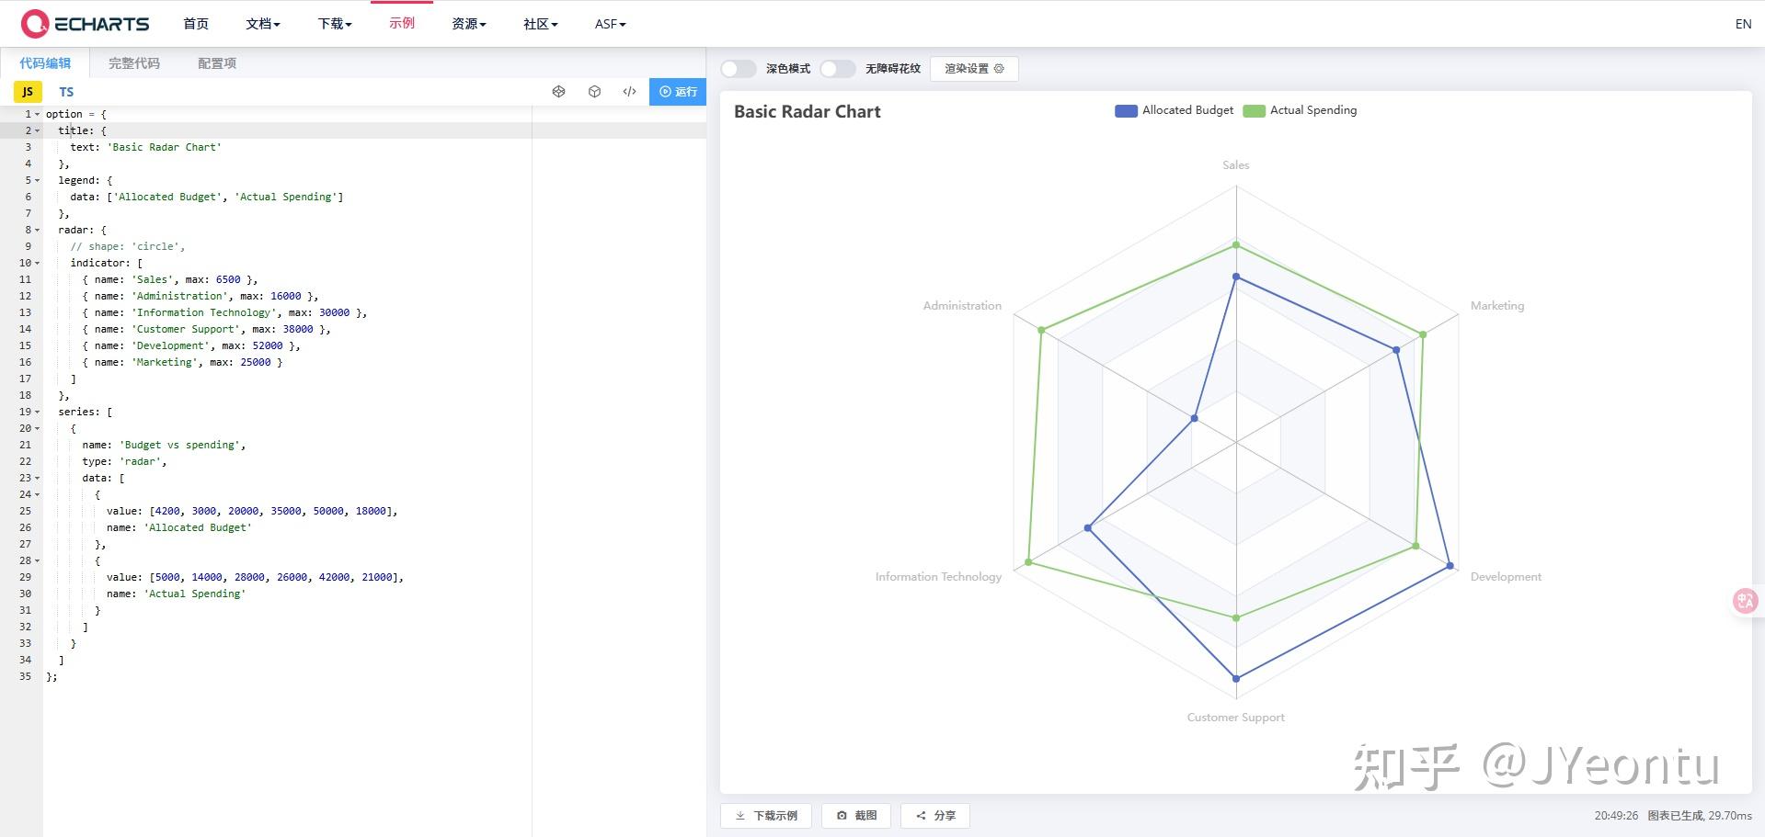Run the code with the 运行 button
This screenshot has width=1765, height=837.
click(x=678, y=92)
